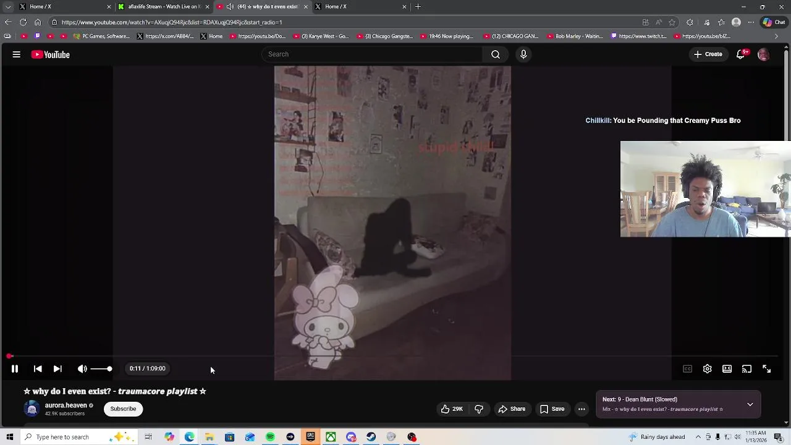Cast video to a device
The height and width of the screenshot is (445, 791).
coord(747,369)
